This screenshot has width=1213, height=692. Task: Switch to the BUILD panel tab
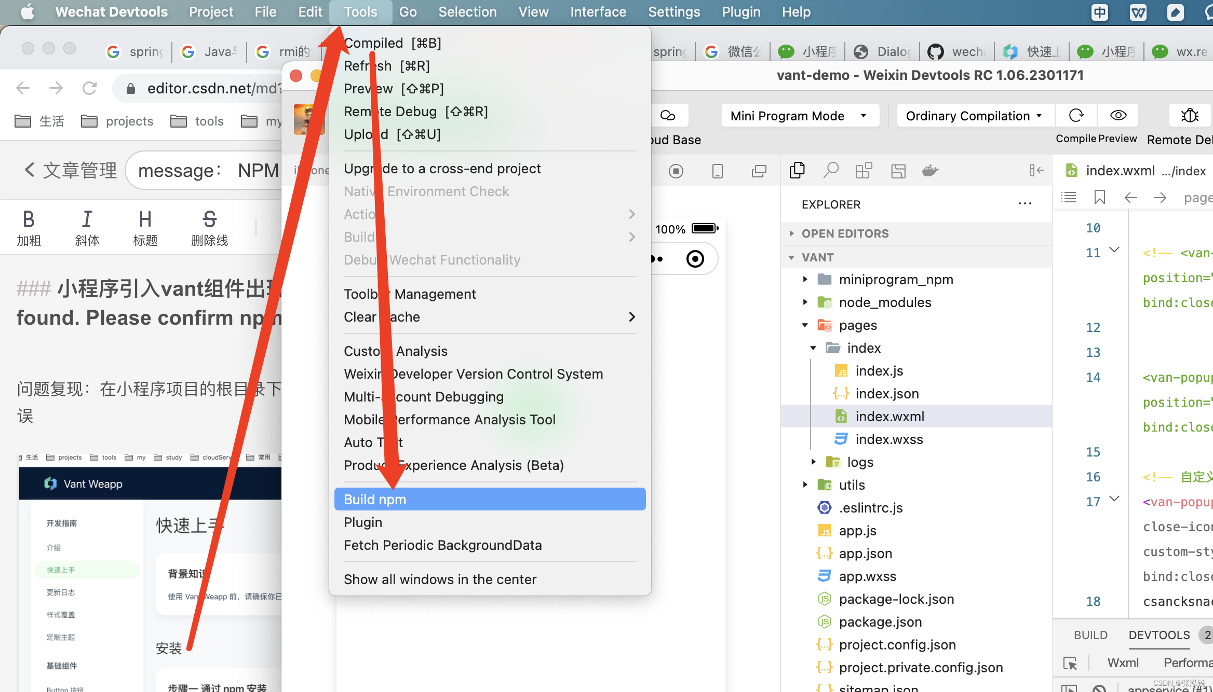pyautogui.click(x=1090, y=635)
